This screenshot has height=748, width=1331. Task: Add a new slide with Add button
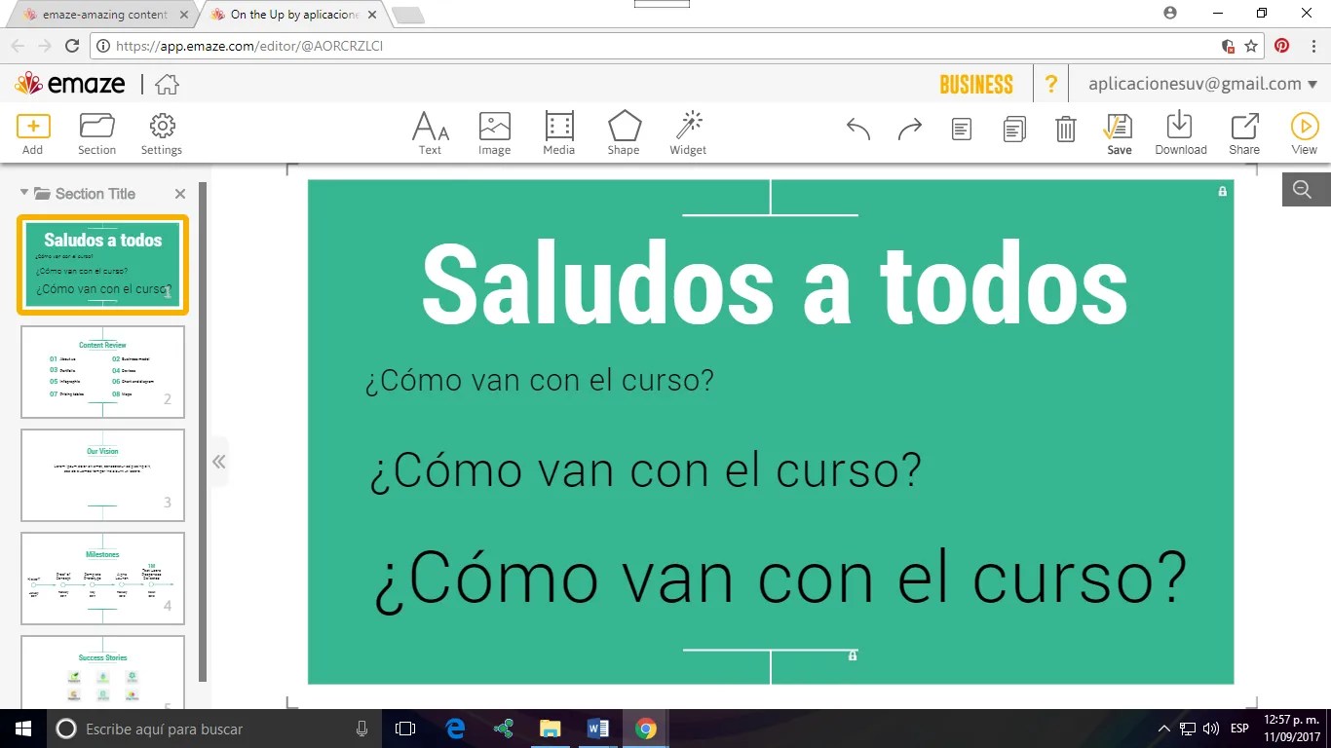[33, 133]
